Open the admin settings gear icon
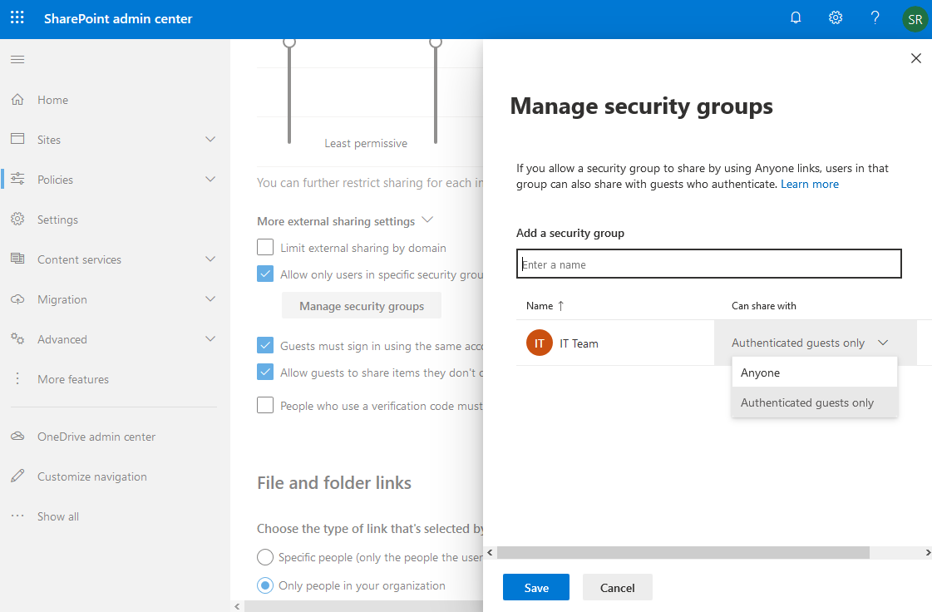The width and height of the screenshot is (932, 612). [x=836, y=17]
